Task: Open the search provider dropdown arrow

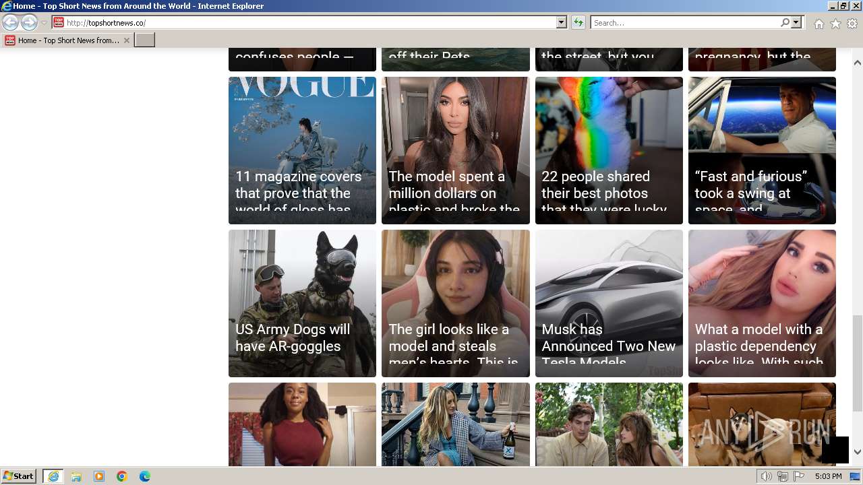Action: pos(796,23)
